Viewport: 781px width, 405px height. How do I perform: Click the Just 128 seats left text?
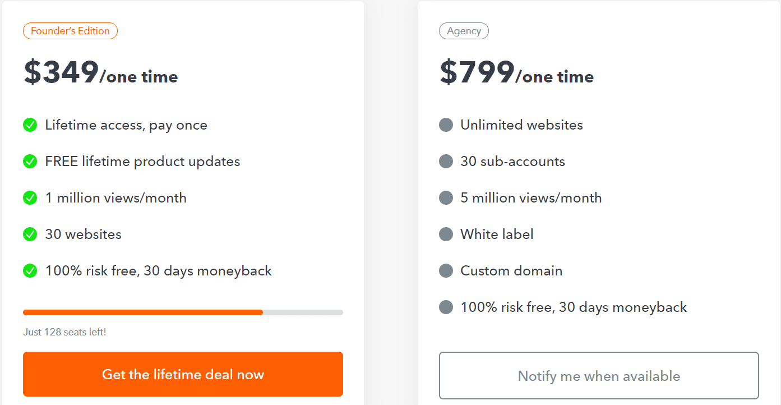(63, 332)
